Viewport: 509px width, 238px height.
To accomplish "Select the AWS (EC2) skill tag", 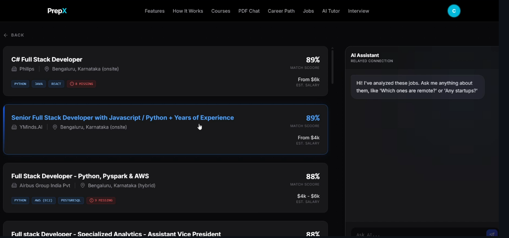I will (x=44, y=200).
